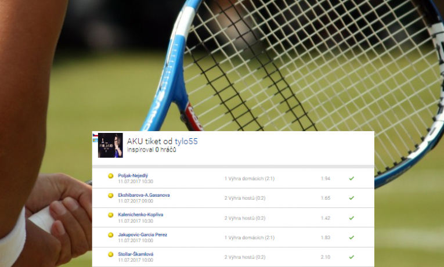Open the Stollar-Škamlová match link
This screenshot has width=444, height=267.
point(136,254)
